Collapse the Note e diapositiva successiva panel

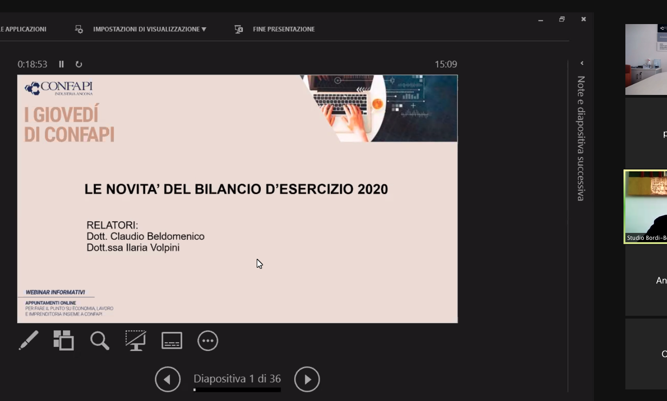[x=582, y=63]
